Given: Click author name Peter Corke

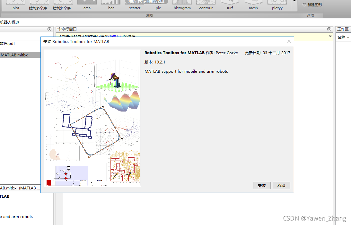Looking at the screenshot, I should coord(227,53).
